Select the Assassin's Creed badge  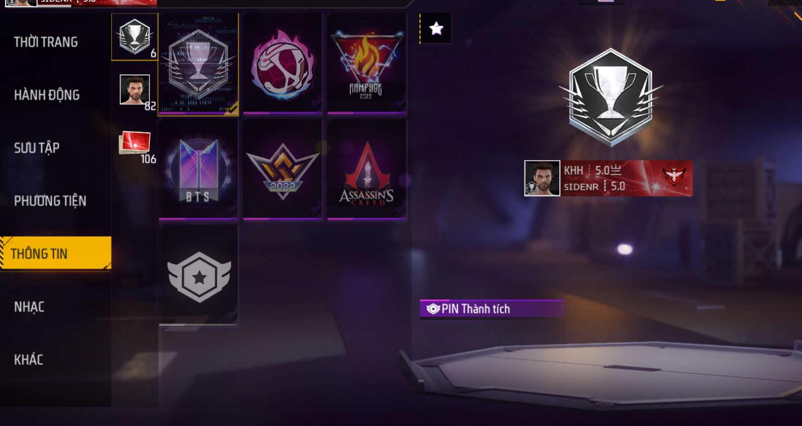[x=367, y=170]
